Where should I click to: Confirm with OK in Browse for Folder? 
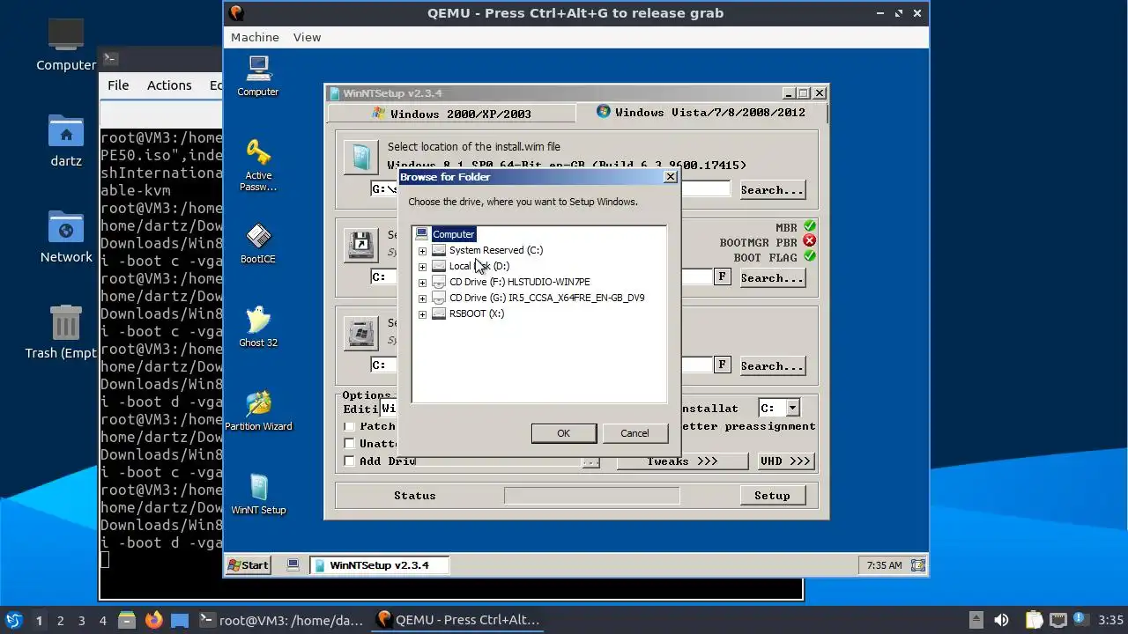[x=564, y=433]
